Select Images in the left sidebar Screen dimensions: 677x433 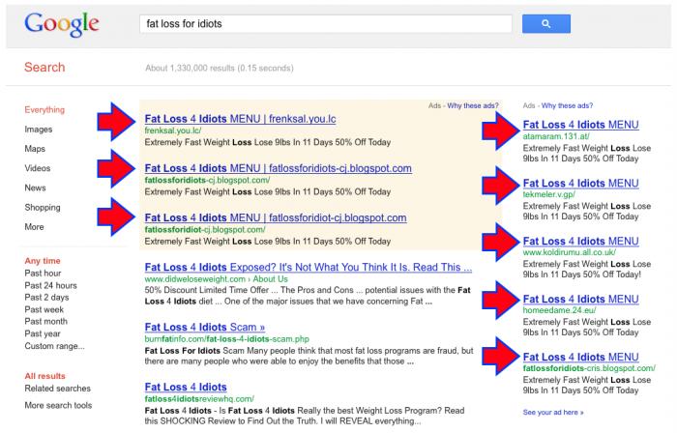[39, 130]
